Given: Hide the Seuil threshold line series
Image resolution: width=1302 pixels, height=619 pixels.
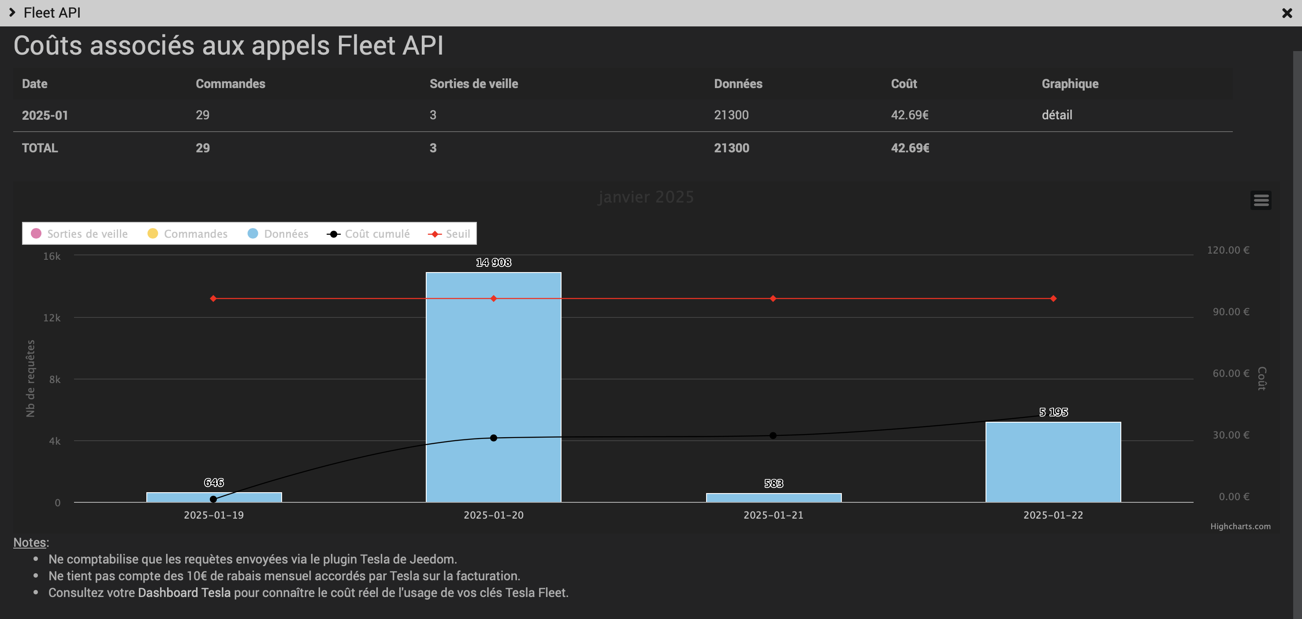Looking at the screenshot, I should (x=458, y=234).
